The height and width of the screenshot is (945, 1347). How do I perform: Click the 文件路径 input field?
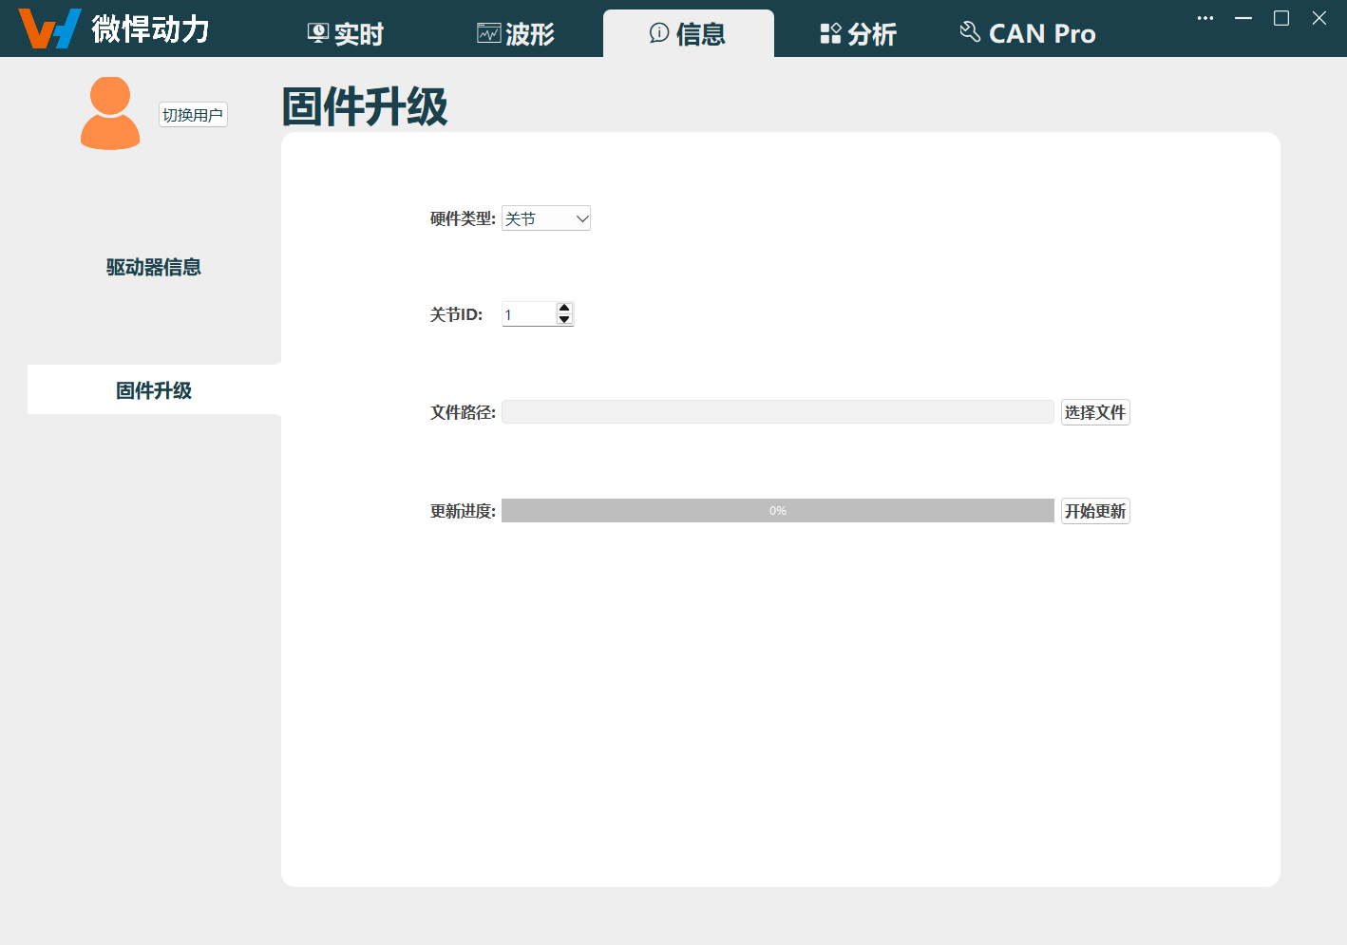tap(777, 411)
